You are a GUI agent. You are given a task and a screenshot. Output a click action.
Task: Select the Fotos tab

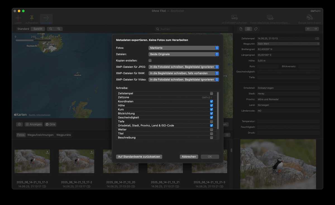[21, 135]
